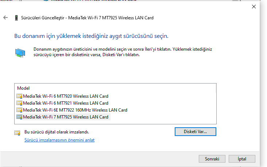The image size is (267, 167).
Task: Click the 'Bu sürücü dijital olarak imzalandı' text
Action: tap(57, 132)
